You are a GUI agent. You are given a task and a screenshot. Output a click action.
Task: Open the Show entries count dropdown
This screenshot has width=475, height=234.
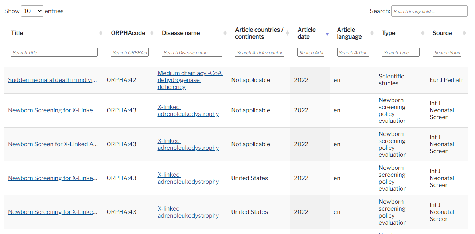pos(32,11)
